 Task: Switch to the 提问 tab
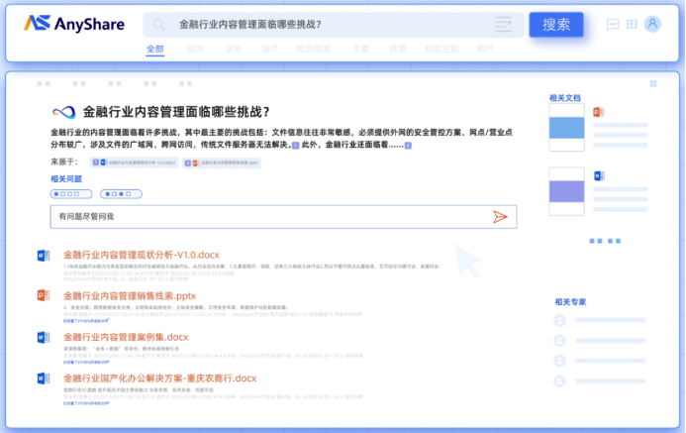(x=195, y=49)
